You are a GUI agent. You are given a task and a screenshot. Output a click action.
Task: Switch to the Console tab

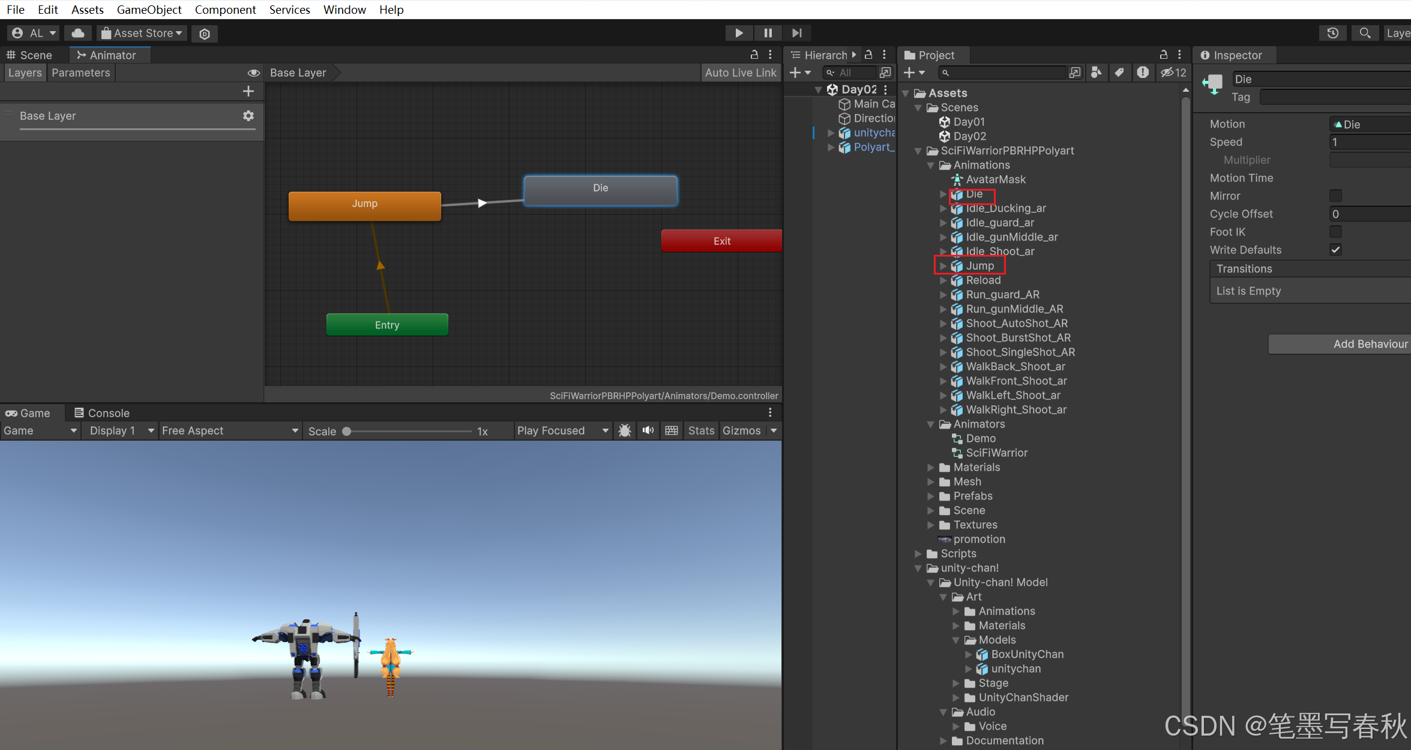tap(102, 413)
